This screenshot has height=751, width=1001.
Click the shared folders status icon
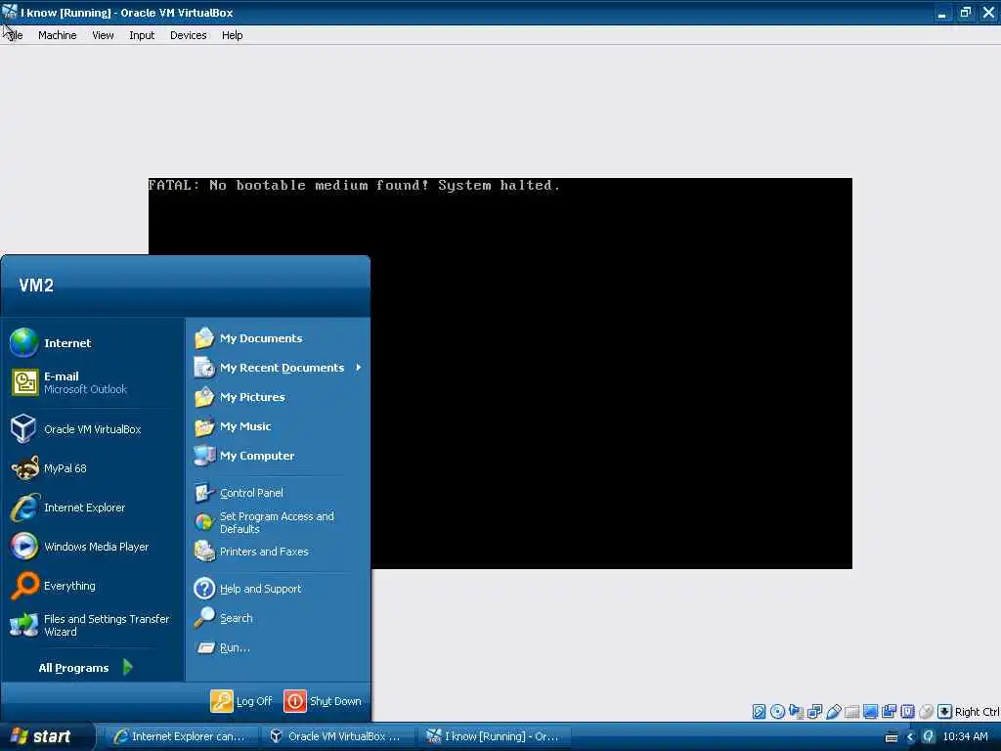(x=851, y=712)
